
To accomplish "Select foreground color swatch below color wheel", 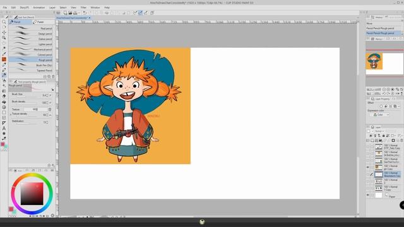I will coord(11,209).
